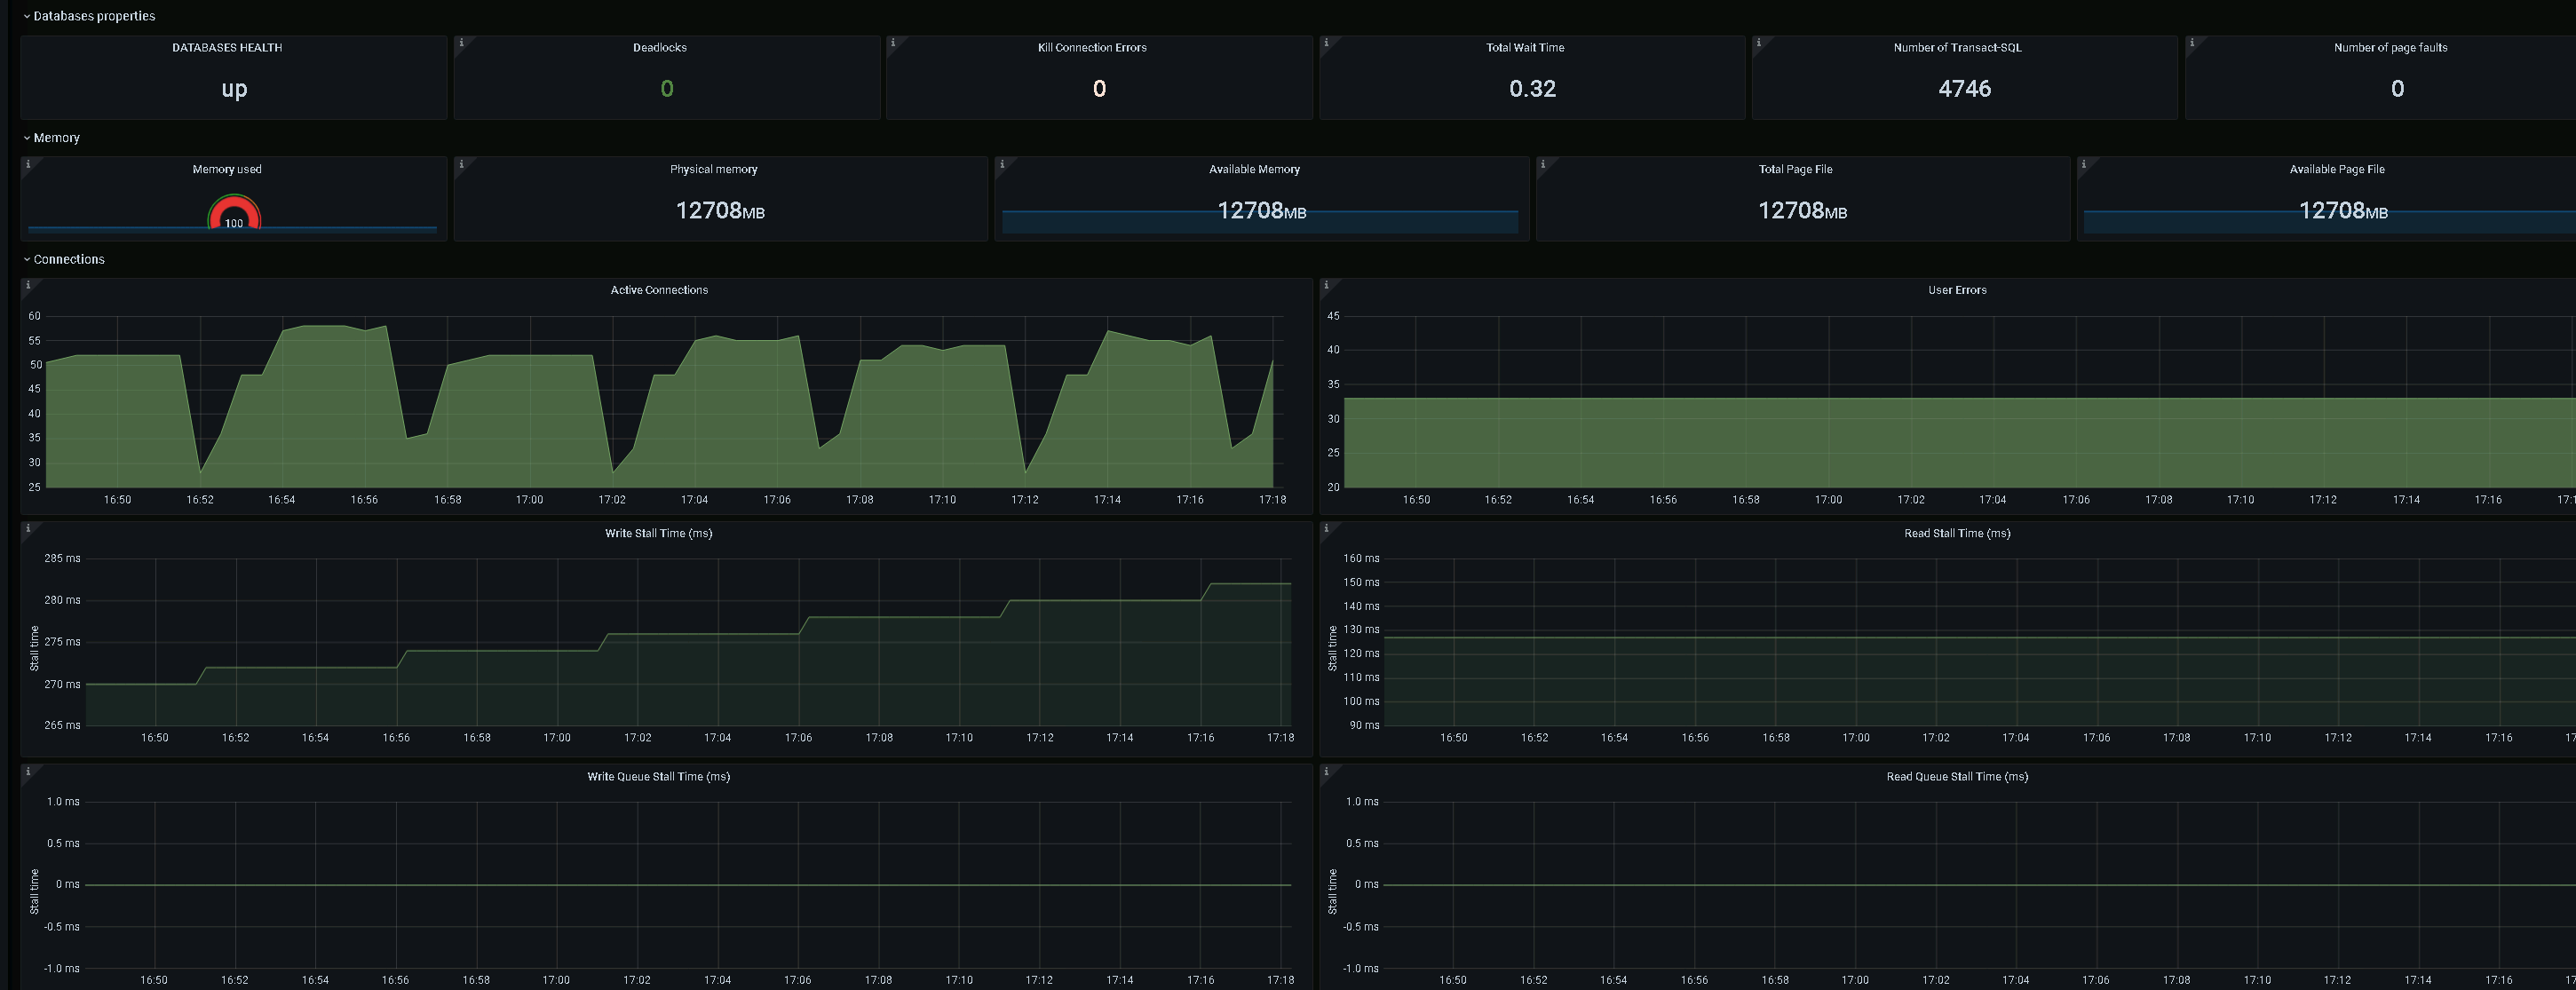Open info icon on Available Page File panel
Screen dimensions: 2576x990
(2084, 164)
